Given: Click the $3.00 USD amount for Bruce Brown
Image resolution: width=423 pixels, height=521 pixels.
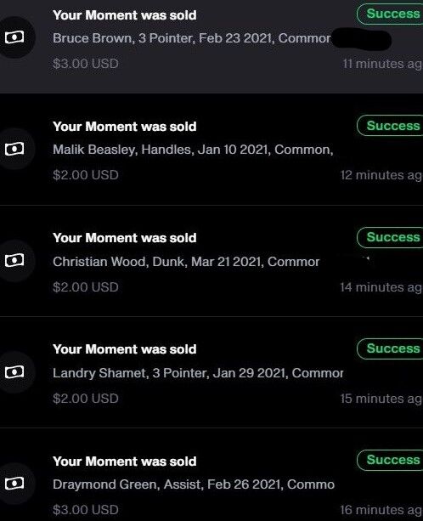Looking at the screenshot, I should [x=85, y=64].
